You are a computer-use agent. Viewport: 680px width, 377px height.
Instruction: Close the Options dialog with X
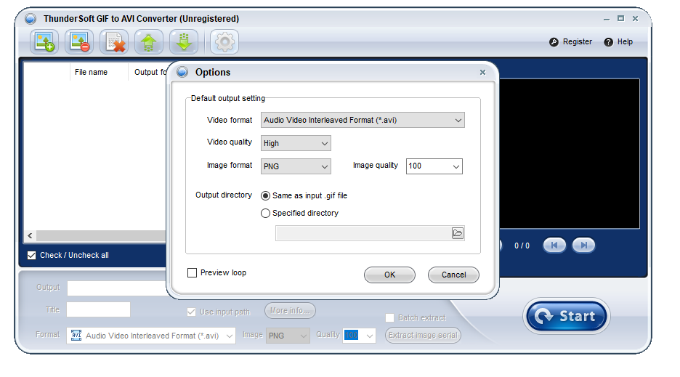[x=482, y=73]
